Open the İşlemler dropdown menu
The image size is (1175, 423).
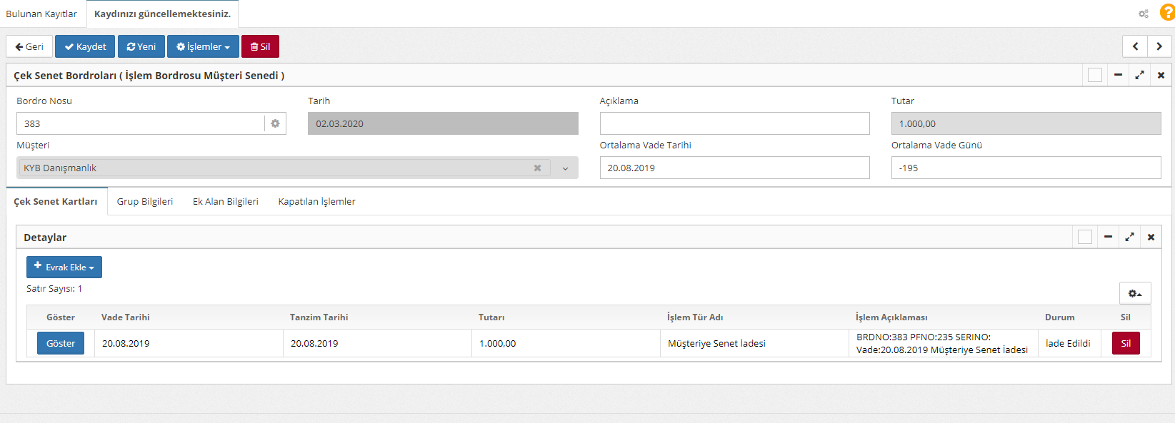[x=203, y=46]
